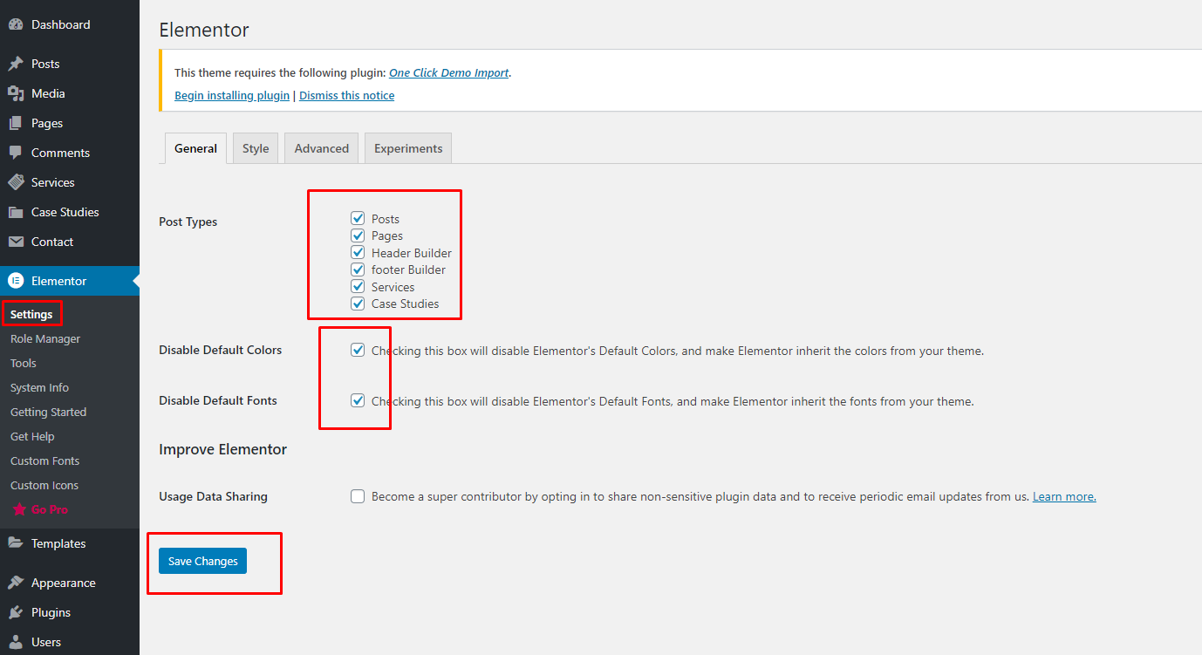Viewport: 1202px width, 655px height.
Task: Click the Begin installing plugin link
Action: pos(232,96)
